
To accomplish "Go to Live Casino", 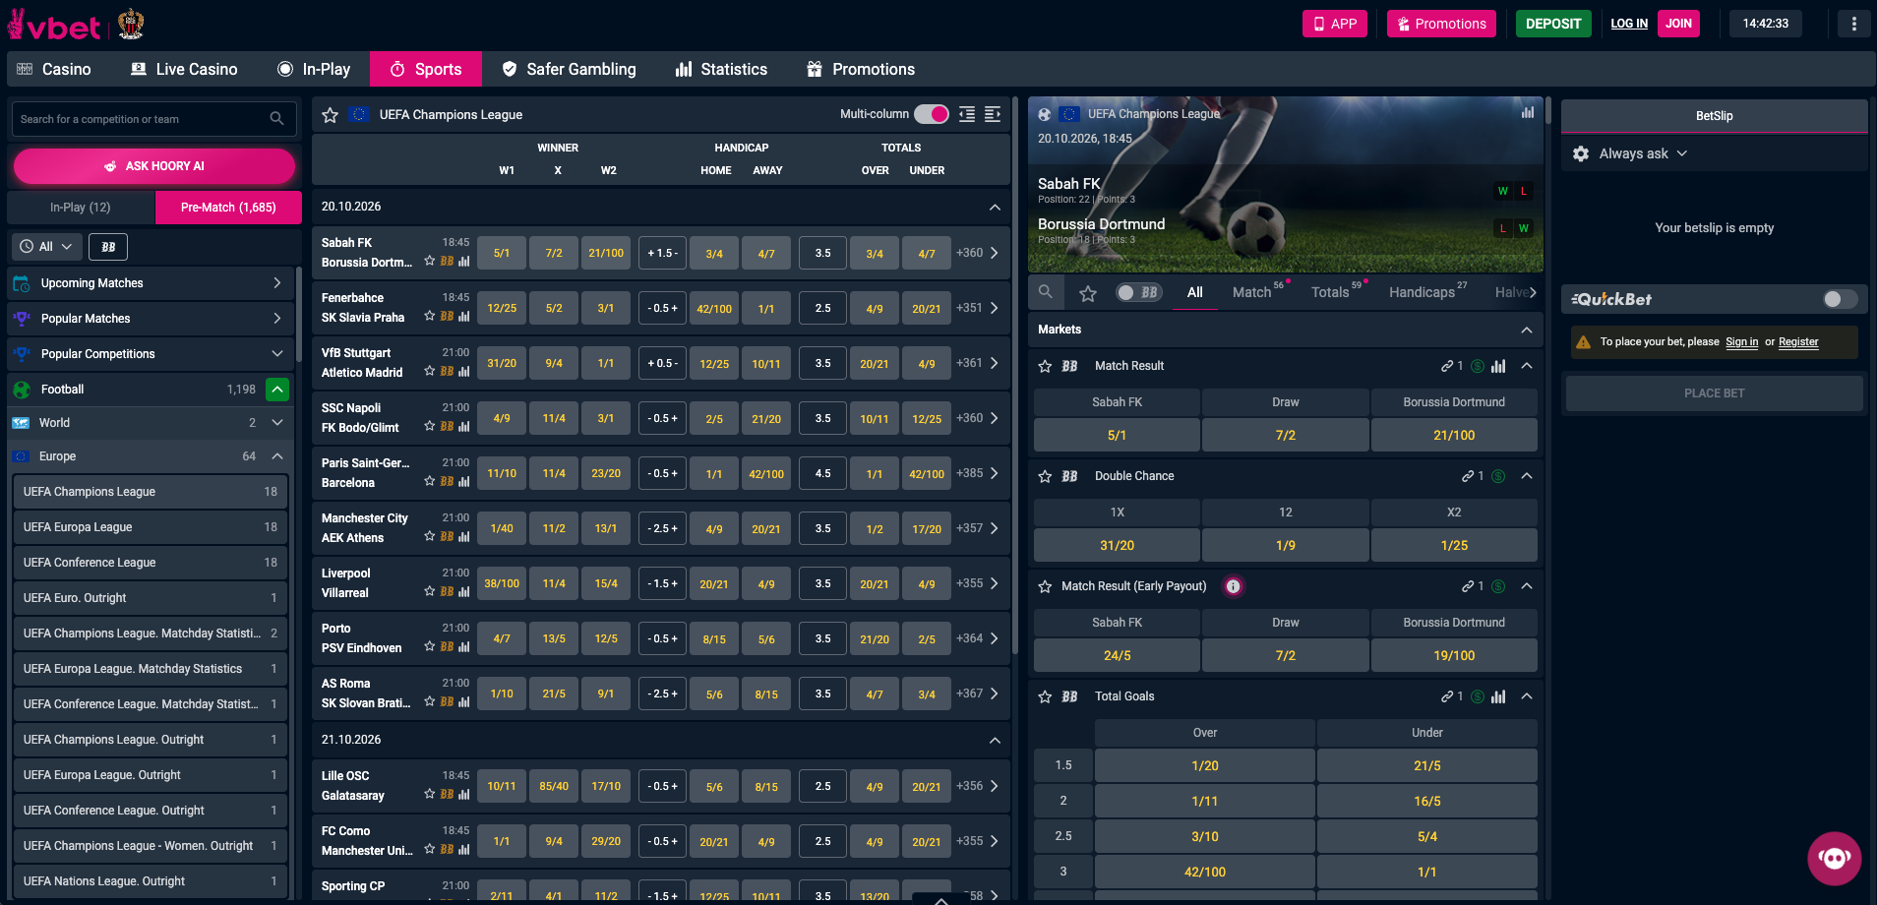I will [x=184, y=69].
